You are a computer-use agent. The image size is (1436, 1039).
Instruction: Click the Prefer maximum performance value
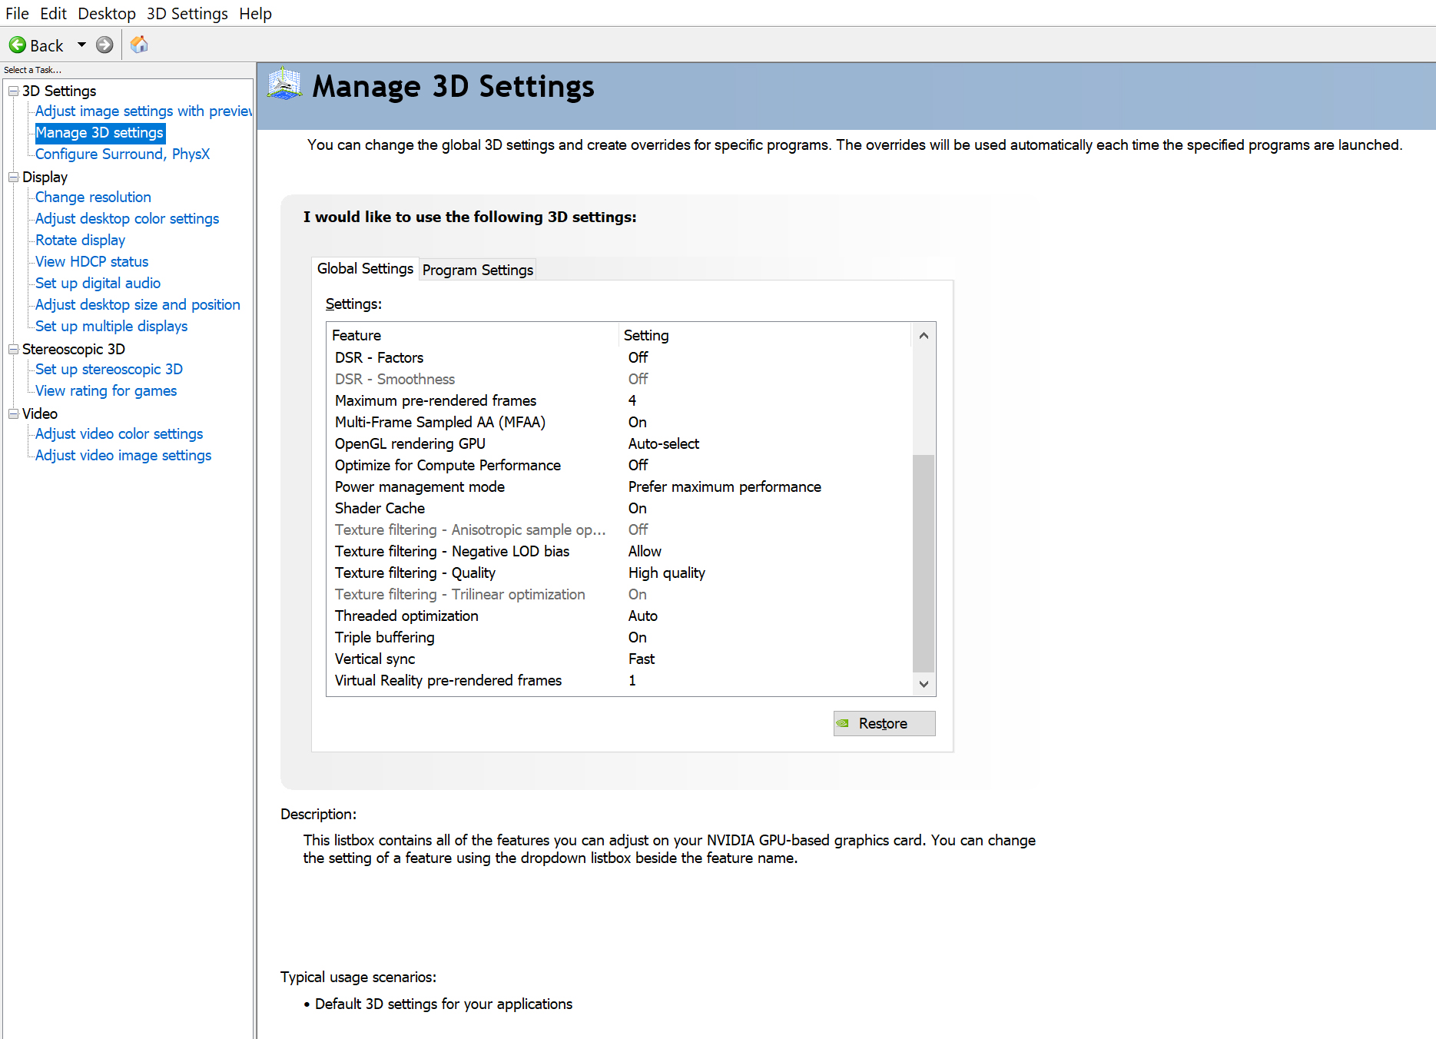(x=725, y=486)
